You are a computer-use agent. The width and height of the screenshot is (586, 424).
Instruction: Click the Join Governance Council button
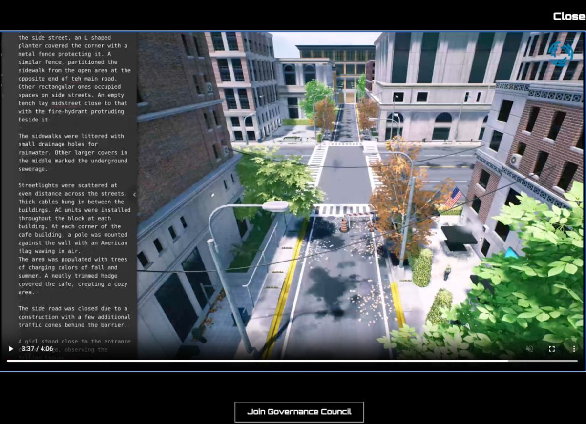299,411
